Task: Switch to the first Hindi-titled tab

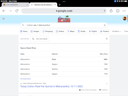Action: pyautogui.click(x=16, y=5)
